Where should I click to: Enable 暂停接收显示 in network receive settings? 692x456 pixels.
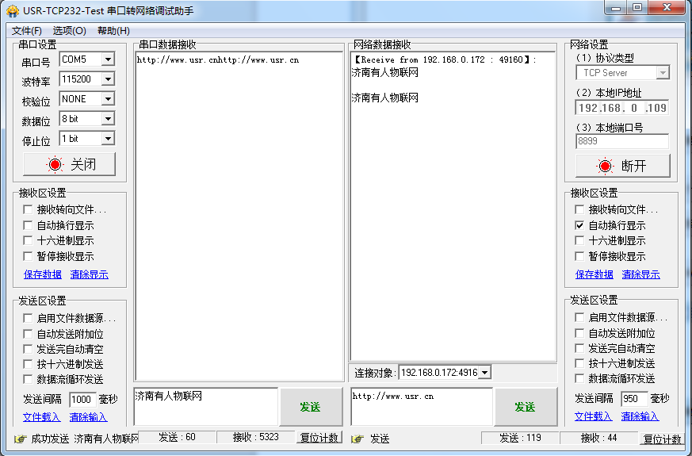[x=580, y=257]
